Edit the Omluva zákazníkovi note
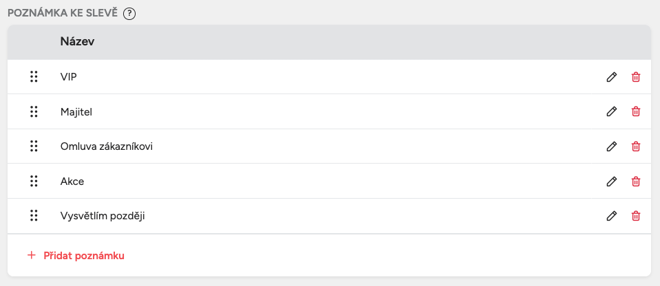The height and width of the screenshot is (286, 660). point(611,146)
